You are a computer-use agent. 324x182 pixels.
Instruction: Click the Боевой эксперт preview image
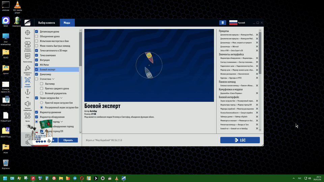pos(149,65)
